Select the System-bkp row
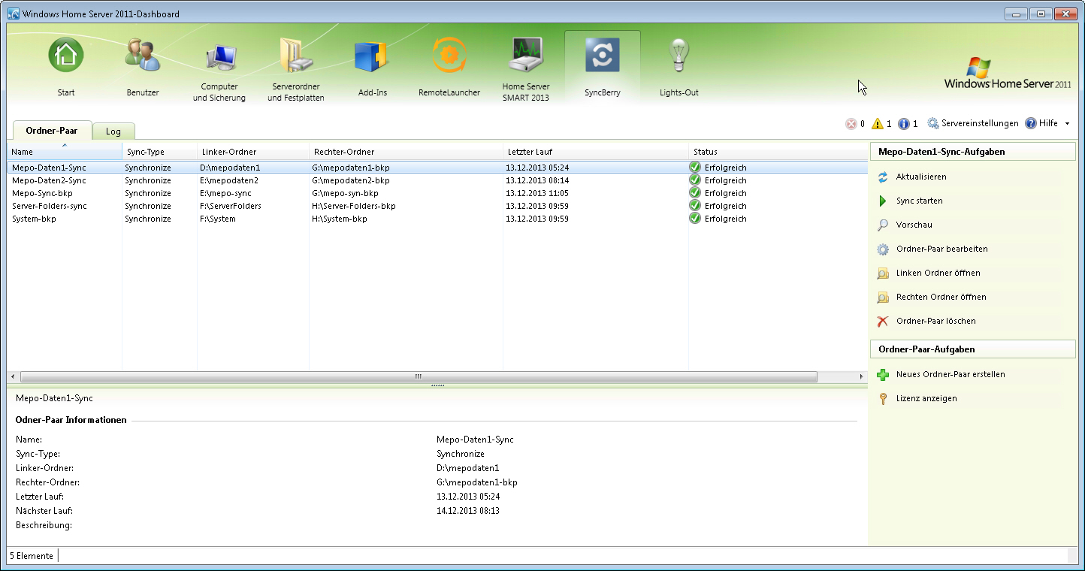The height and width of the screenshot is (571, 1085). coord(437,219)
